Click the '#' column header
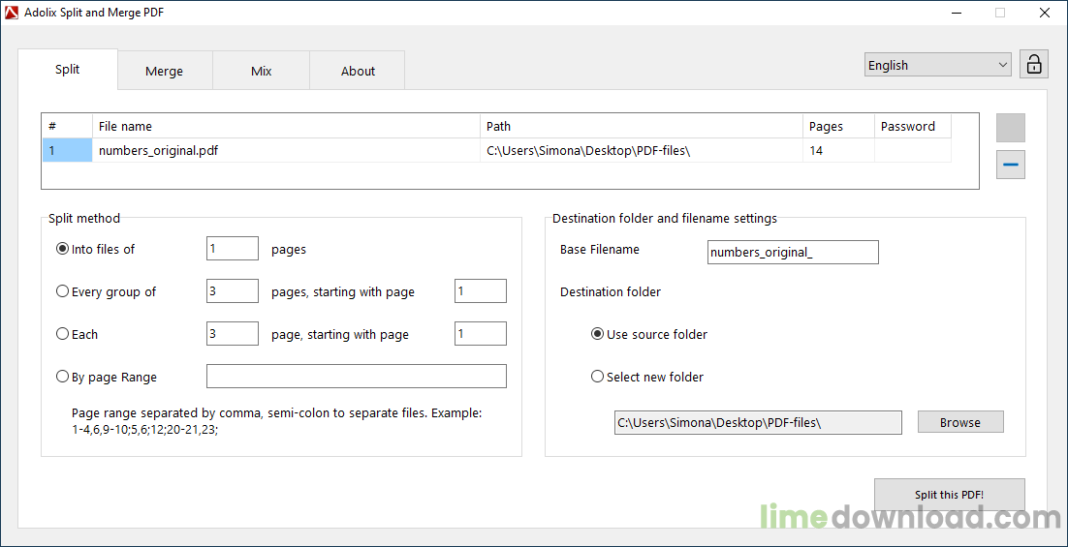Viewport: 1068px width, 547px height. 68,126
